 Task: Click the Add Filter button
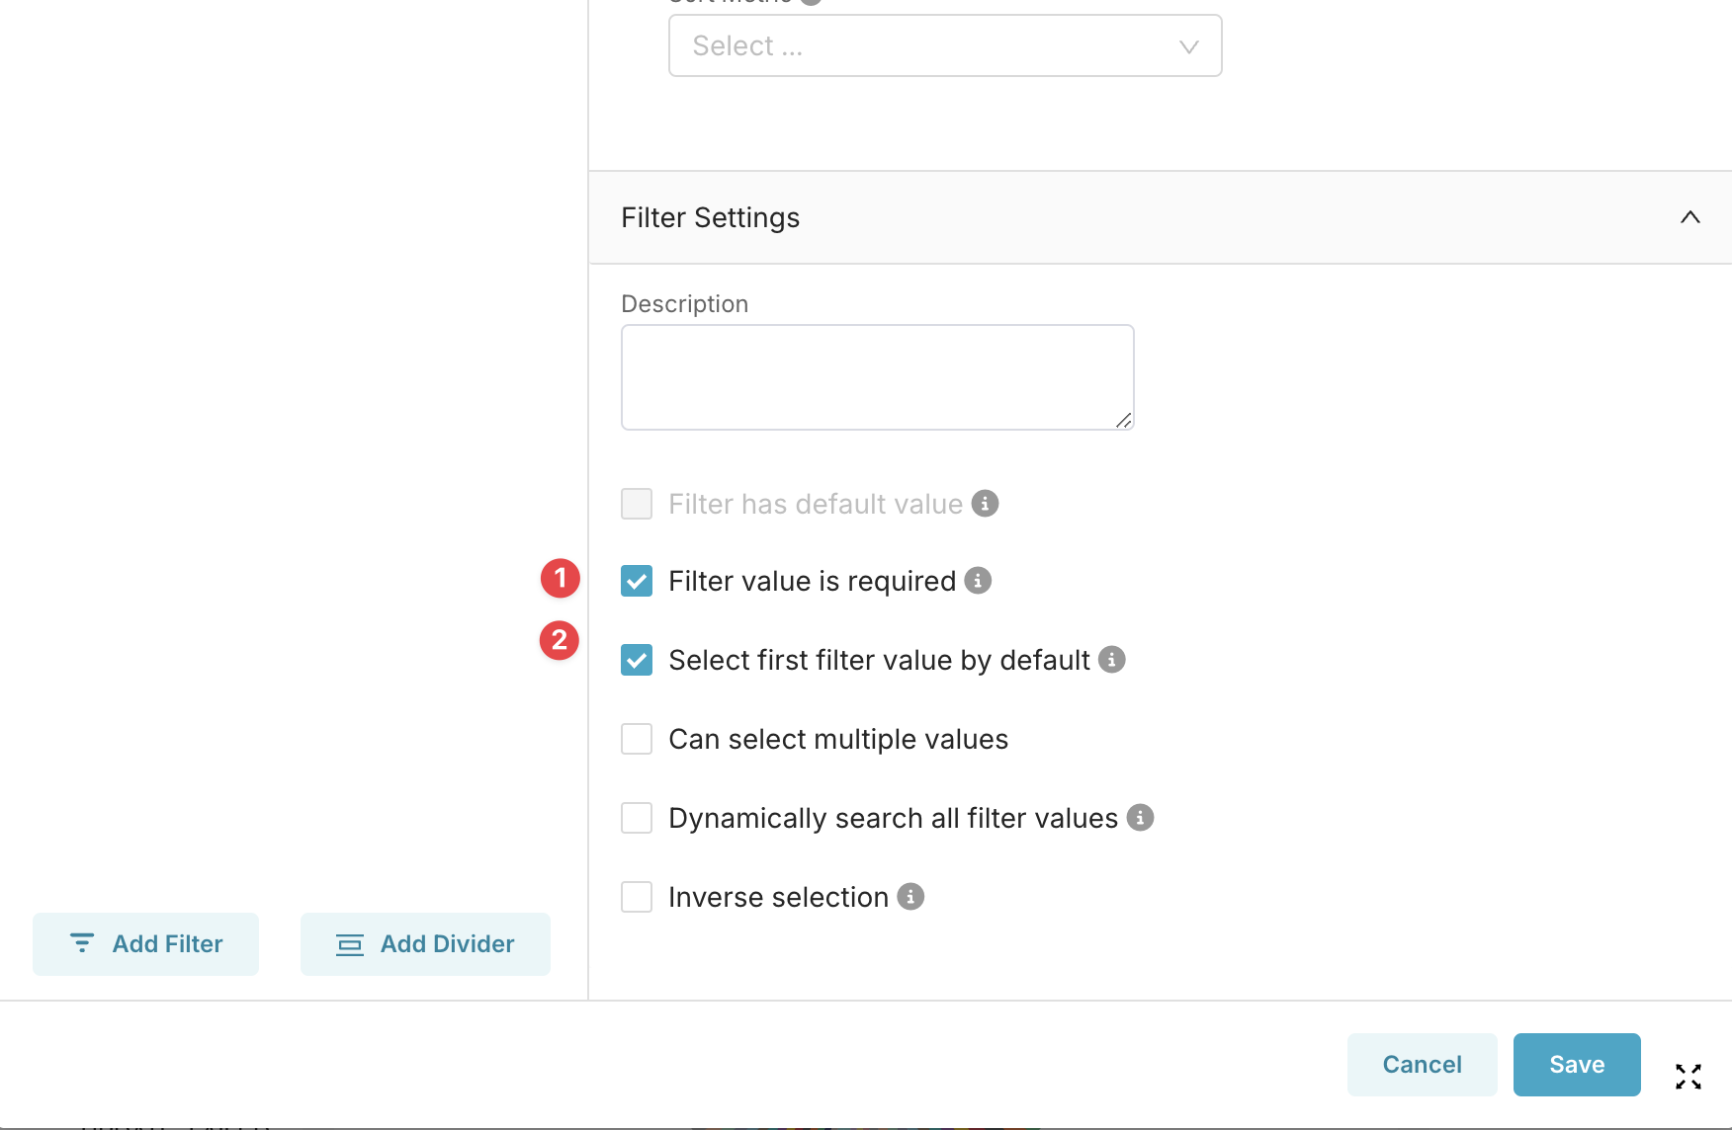(145, 943)
